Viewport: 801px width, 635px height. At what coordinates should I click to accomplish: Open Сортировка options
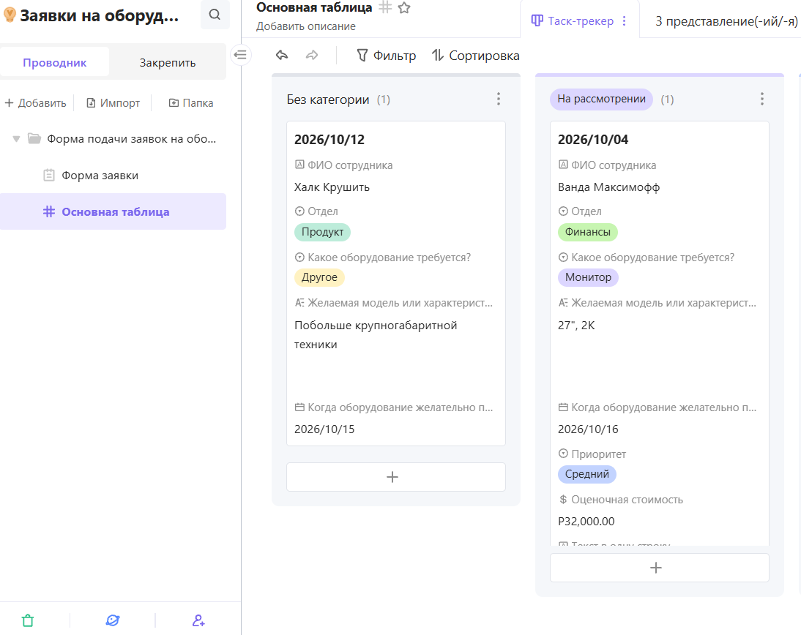(476, 55)
